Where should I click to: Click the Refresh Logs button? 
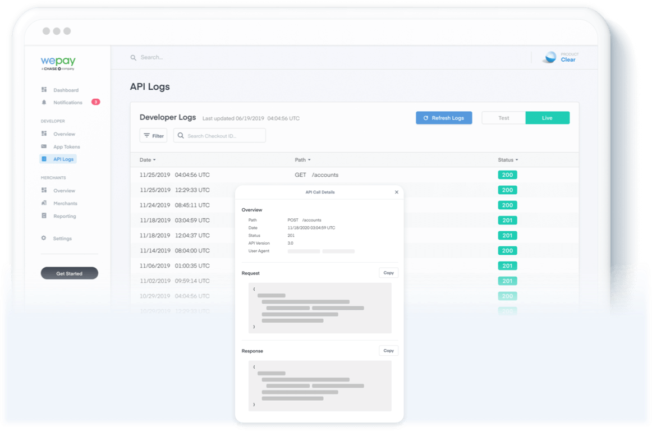coord(444,117)
